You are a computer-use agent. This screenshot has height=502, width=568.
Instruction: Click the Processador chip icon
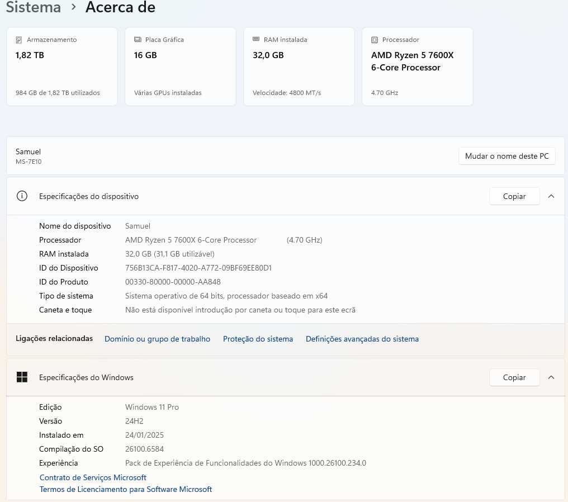[x=375, y=40]
